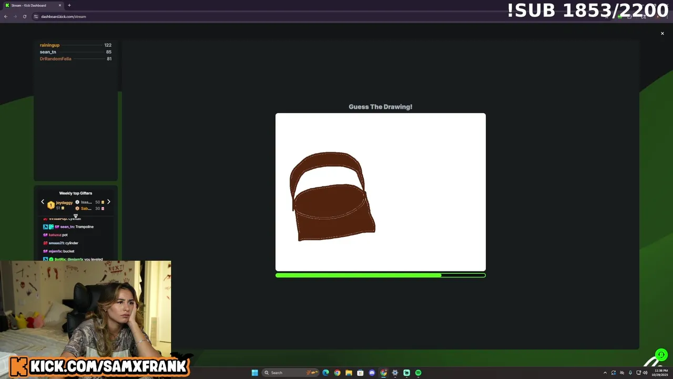Screen dimensions: 673x379
Task: Switch to the active Chrome window with notification badge
Action: [x=383, y=373]
